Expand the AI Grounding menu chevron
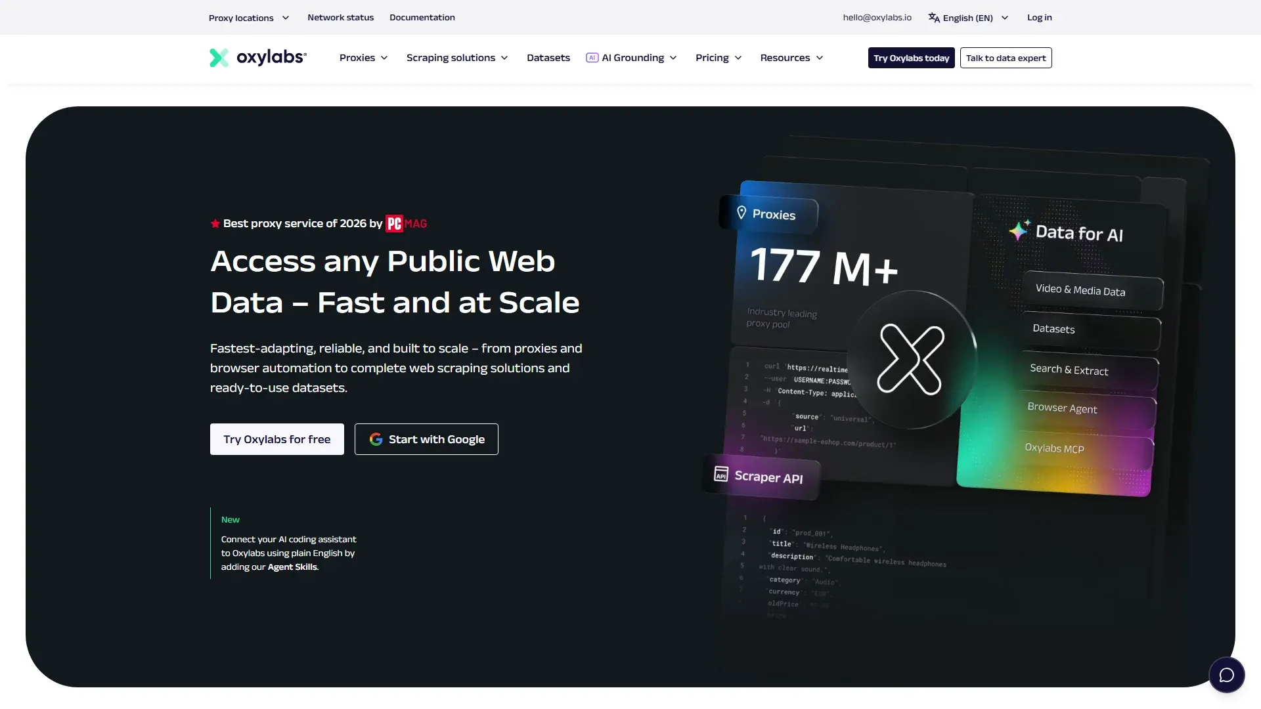Viewport: 1261px width, 709px height. pos(673,58)
